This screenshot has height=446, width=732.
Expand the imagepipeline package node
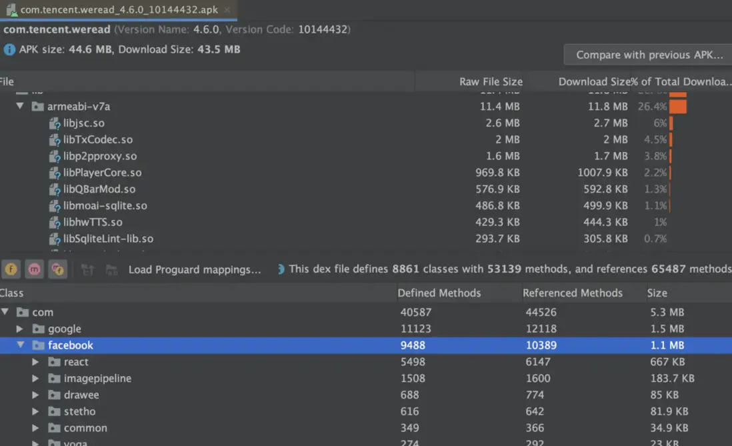[x=36, y=379]
